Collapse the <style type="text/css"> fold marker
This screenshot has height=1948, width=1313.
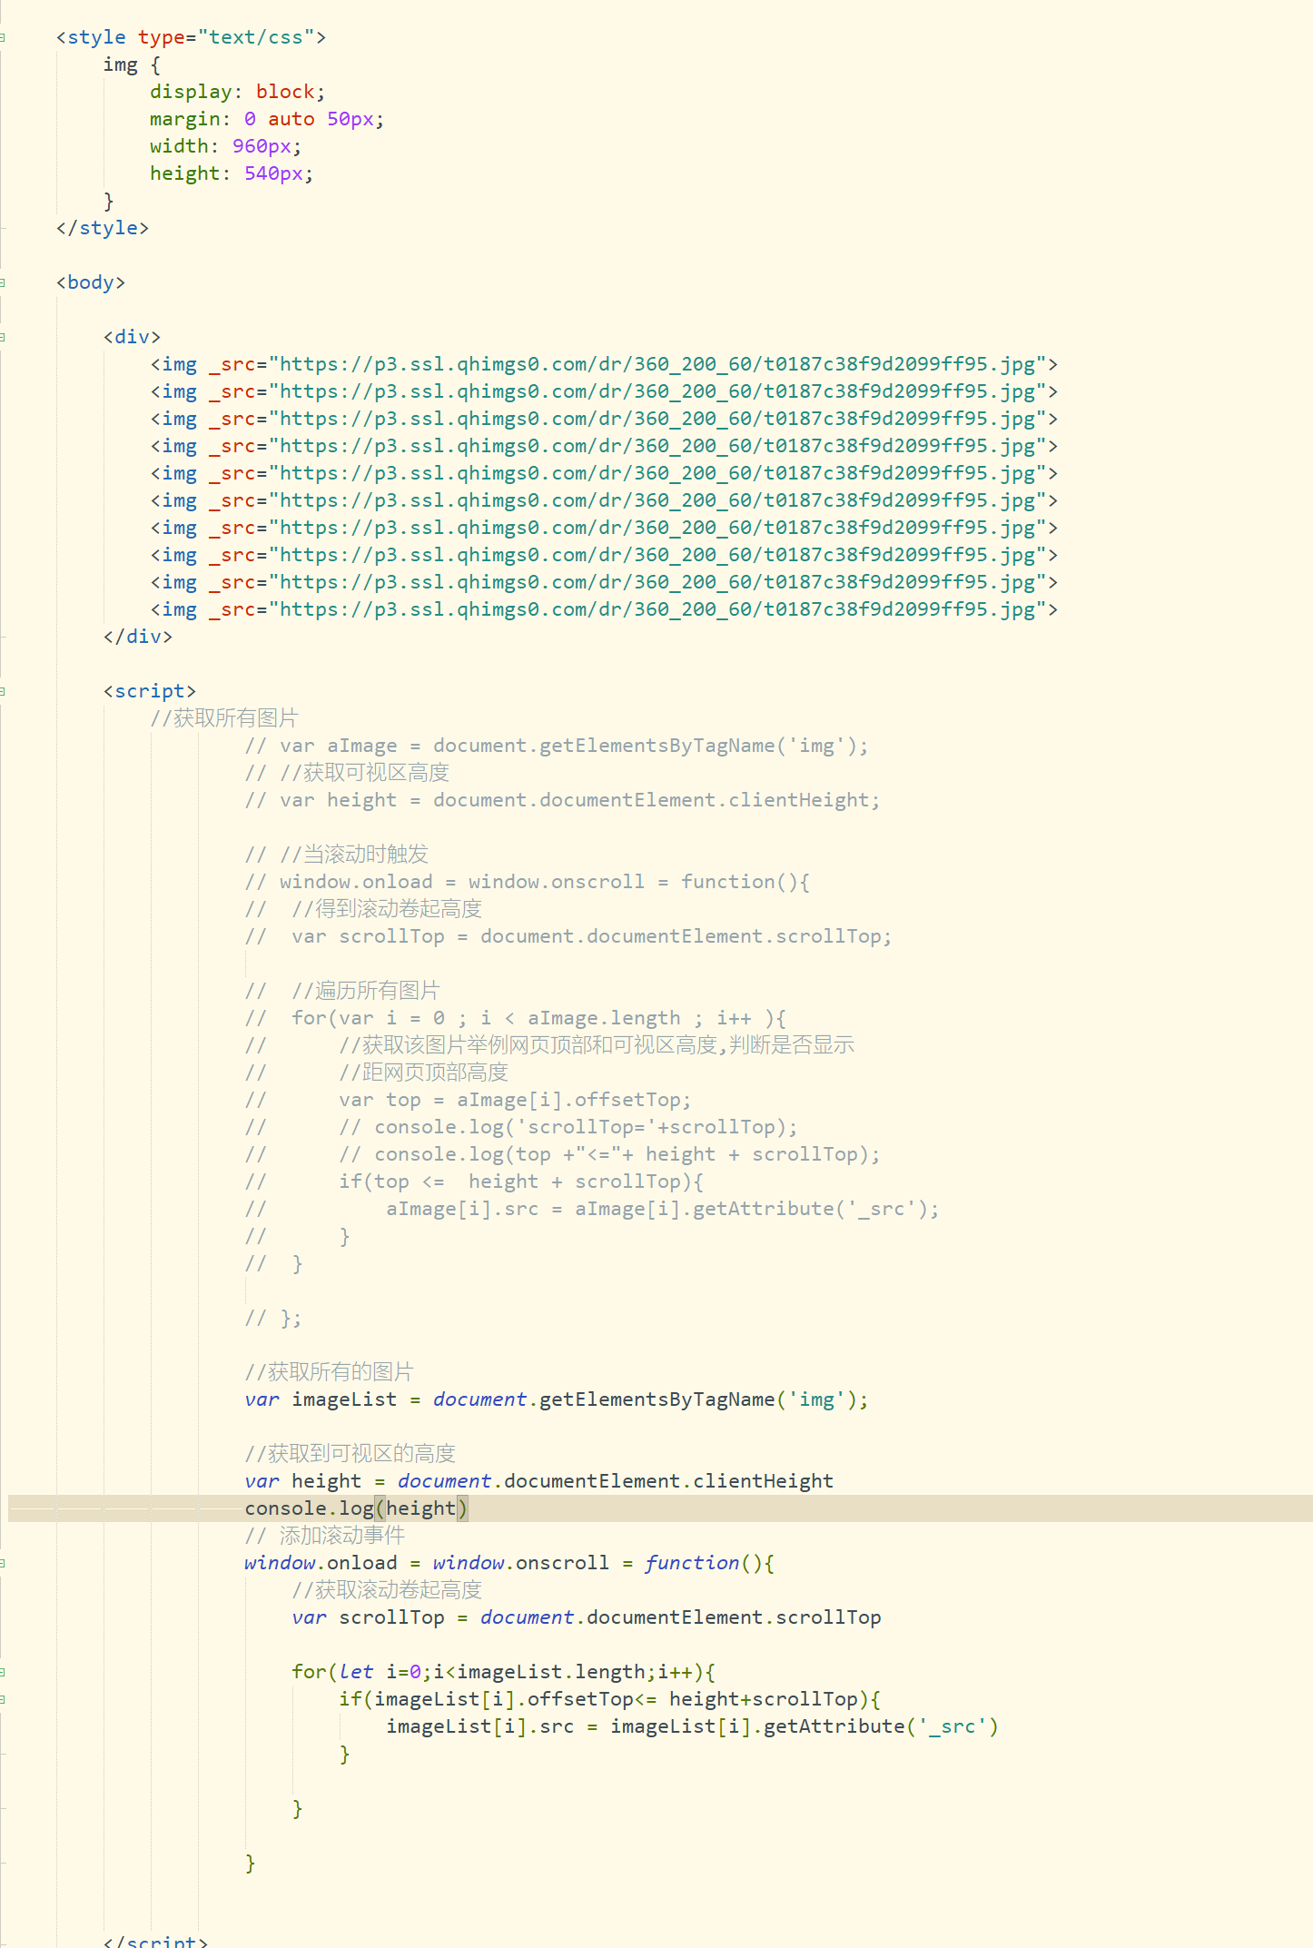coord(3,37)
